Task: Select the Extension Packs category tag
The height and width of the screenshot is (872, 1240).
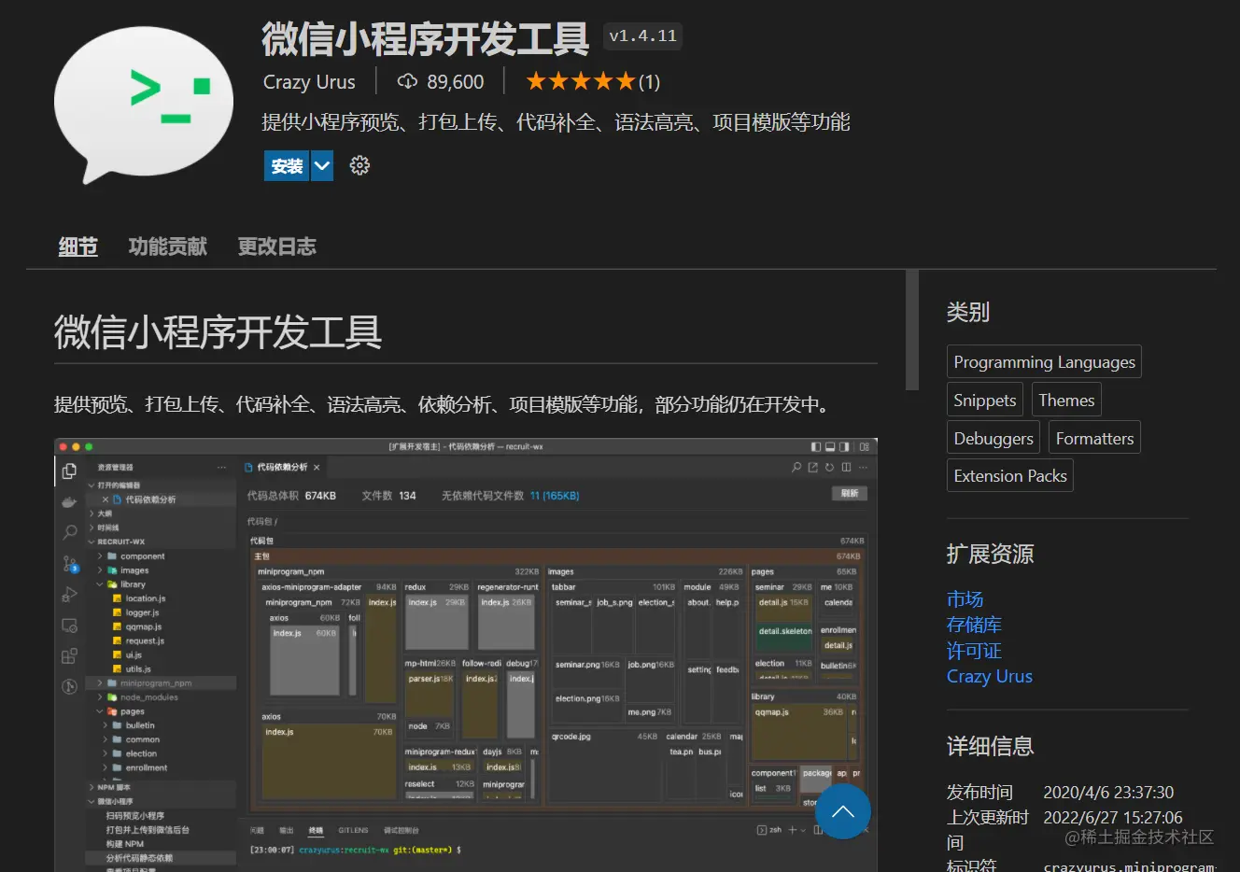Action: [x=1010, y=476]
